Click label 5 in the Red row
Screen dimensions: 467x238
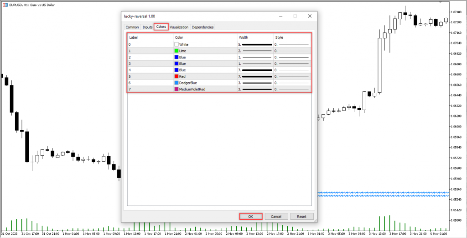pos(130,76)
